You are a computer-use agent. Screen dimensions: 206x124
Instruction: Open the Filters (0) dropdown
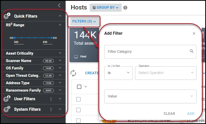point(84,21)
